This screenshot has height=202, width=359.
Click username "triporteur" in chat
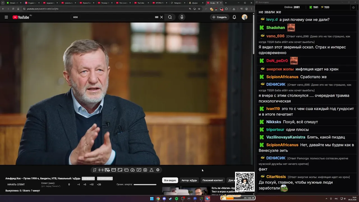click(x=275, y=130)
